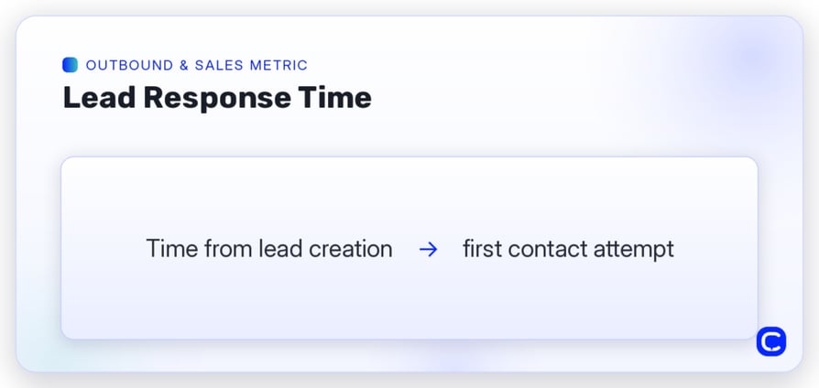Click the word 'Time' in the bold title
Viewport: 819px width, 388px height.
click(x=334, y=98)
